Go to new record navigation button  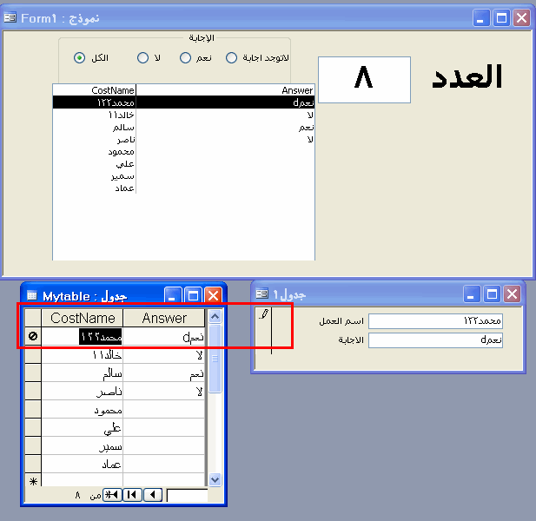pos(112,494)
